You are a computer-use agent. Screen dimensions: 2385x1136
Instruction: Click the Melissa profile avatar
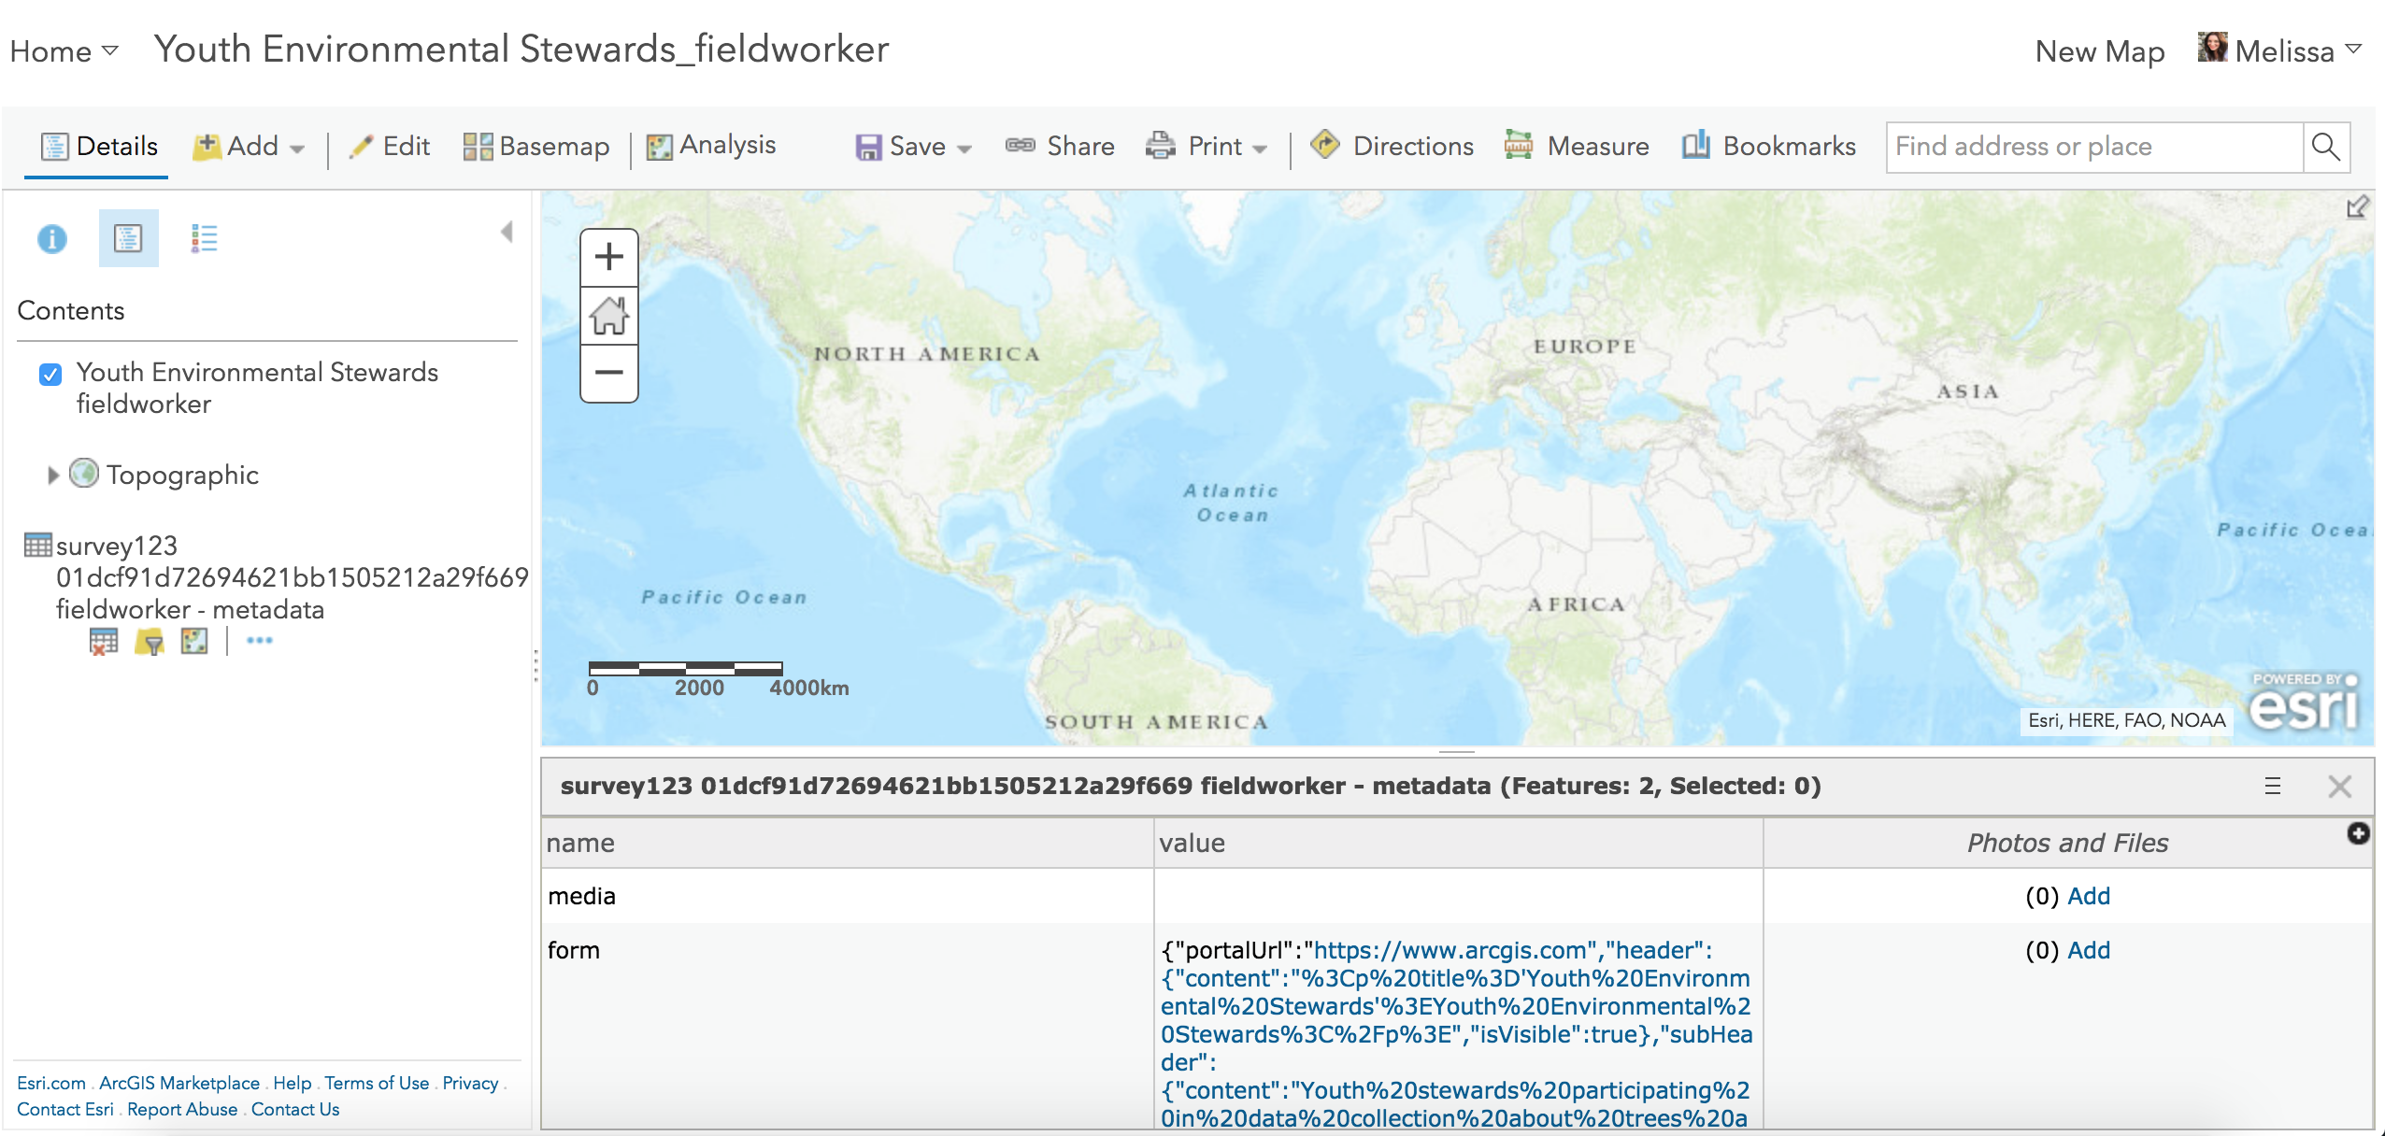2213,47
